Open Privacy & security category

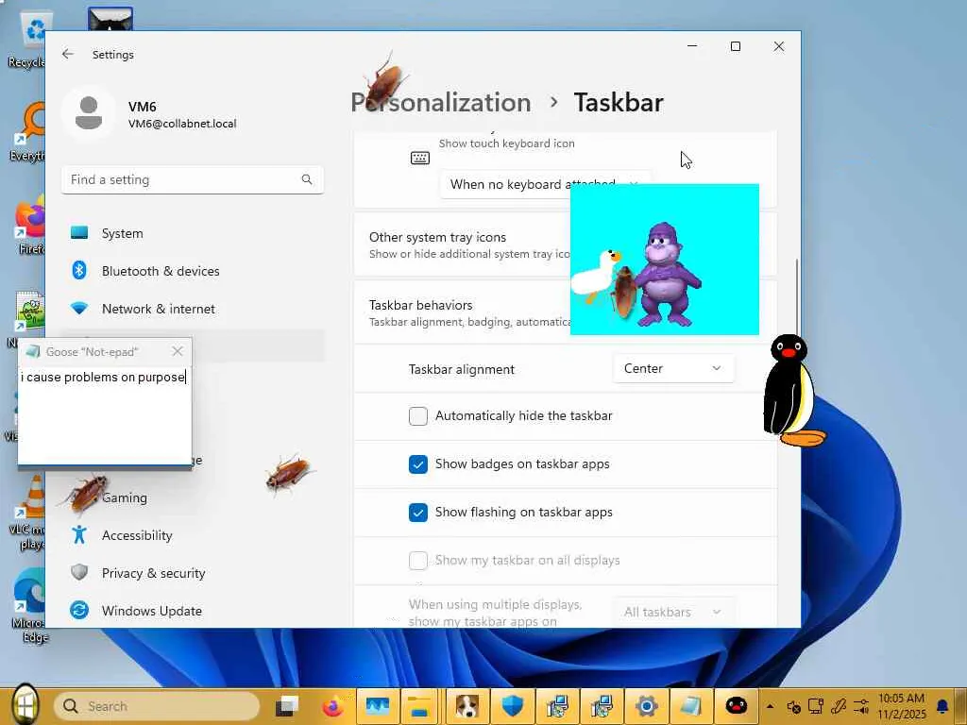tap(193, 573)
